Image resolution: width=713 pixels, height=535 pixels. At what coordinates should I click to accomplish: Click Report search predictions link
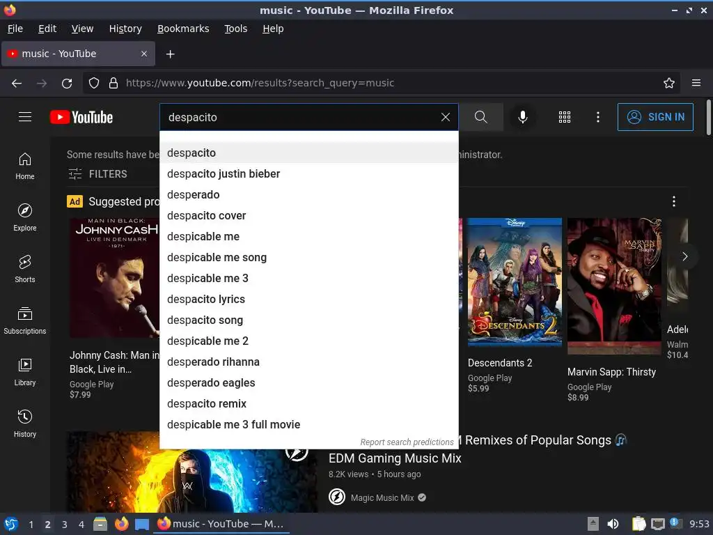[407, 442]
